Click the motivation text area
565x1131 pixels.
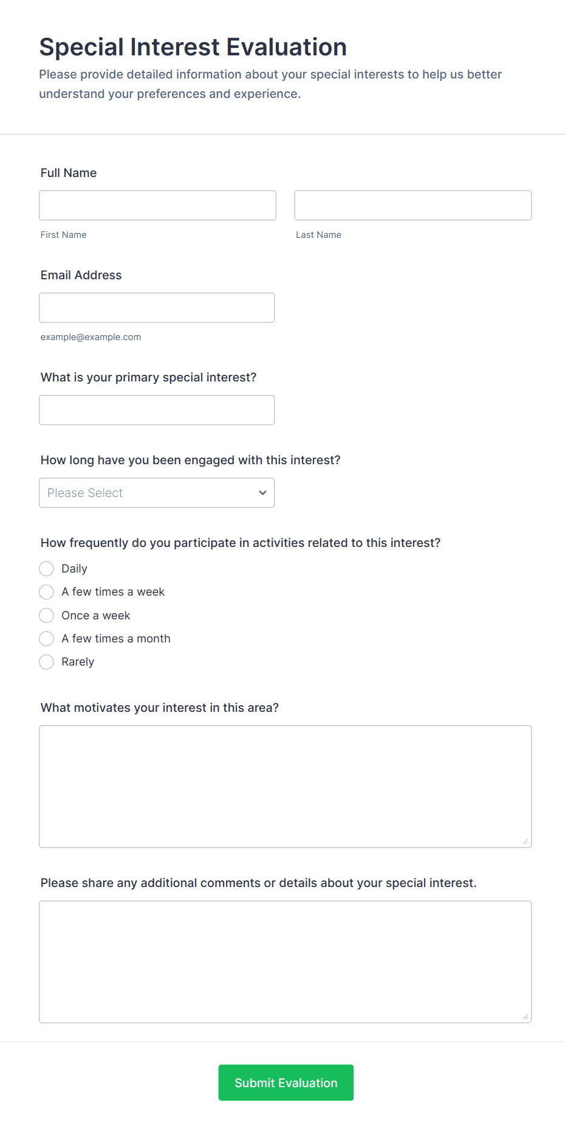point(285,786)
